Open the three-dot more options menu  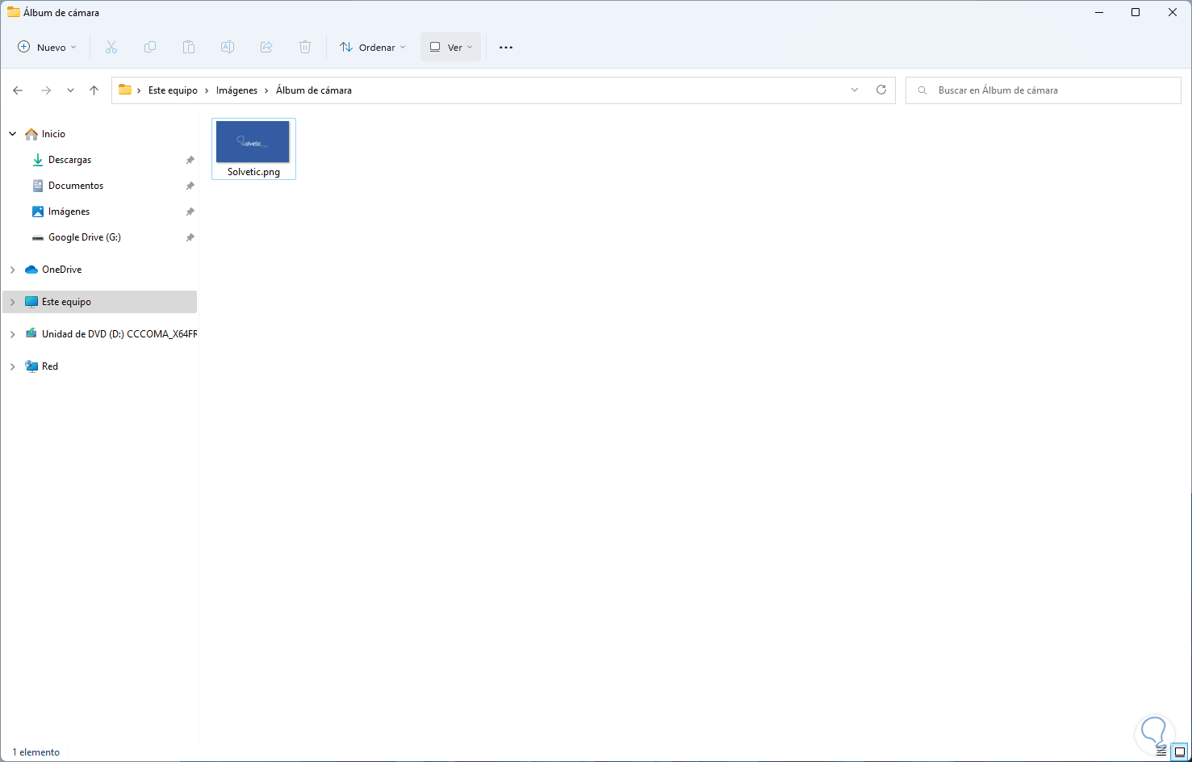click(x=506, y=48)
